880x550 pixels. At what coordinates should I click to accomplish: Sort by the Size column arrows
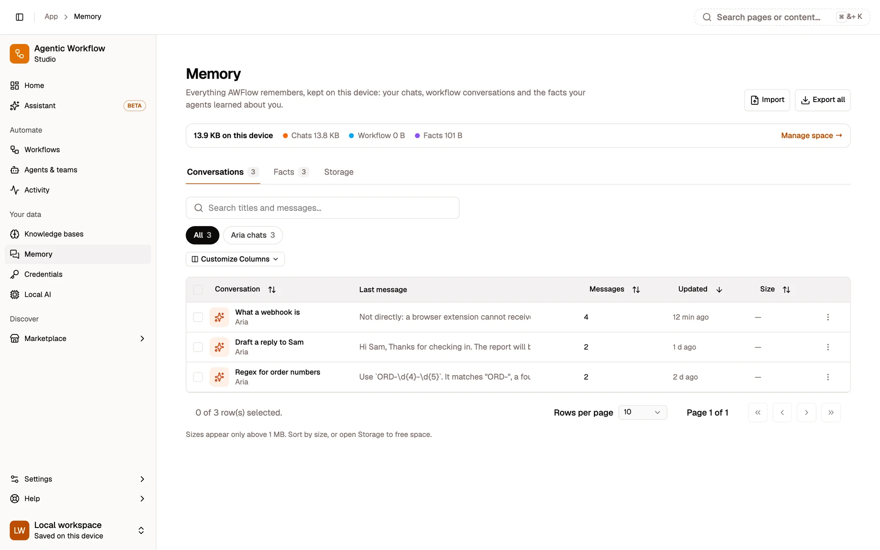pyautogui.click(x=787, y=290)
